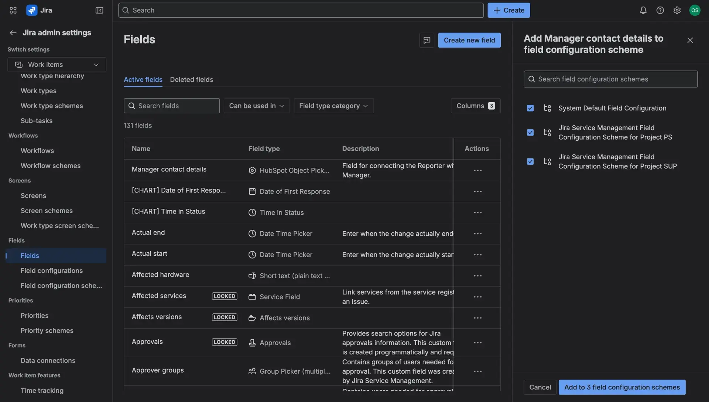The height and width of the screenshot is (402, 709).
Task: Switch to the Deleted fields tab
Action: point(191,79)
